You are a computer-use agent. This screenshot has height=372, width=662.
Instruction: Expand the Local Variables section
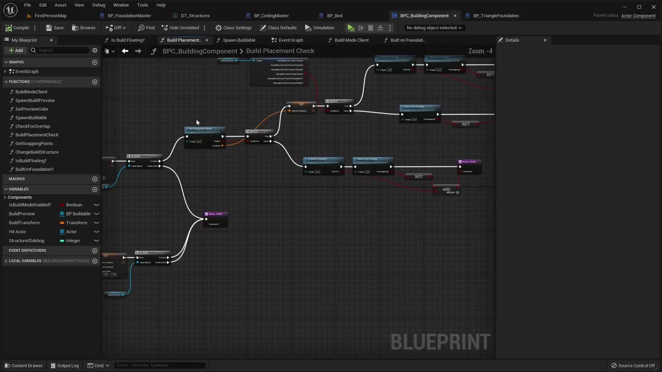pos(6,261)
